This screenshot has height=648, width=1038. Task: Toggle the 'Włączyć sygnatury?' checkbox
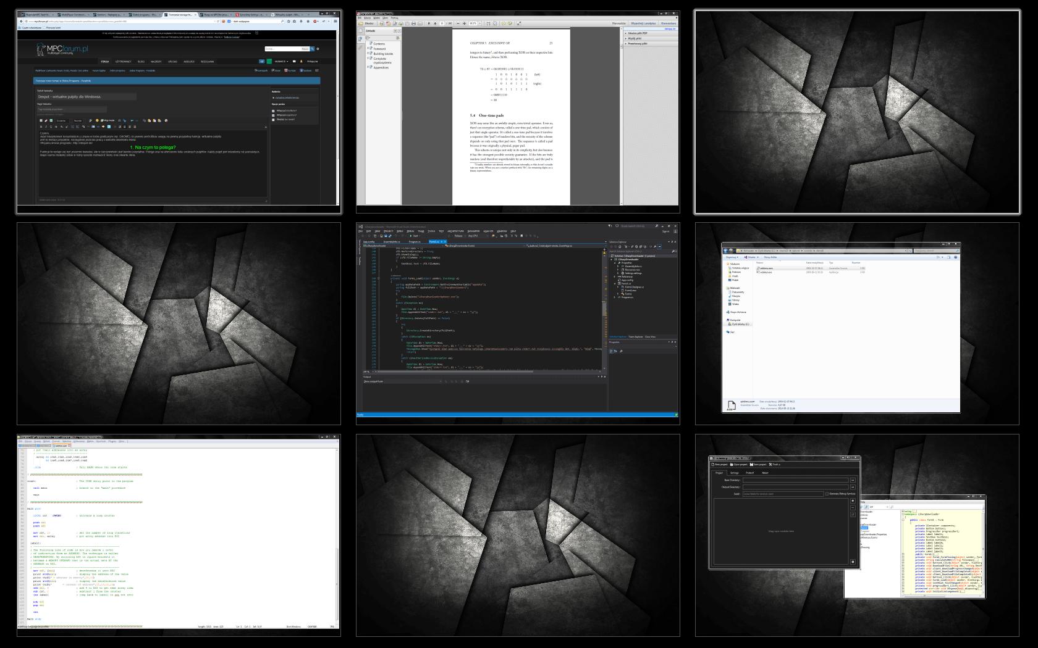click(273, 115)
